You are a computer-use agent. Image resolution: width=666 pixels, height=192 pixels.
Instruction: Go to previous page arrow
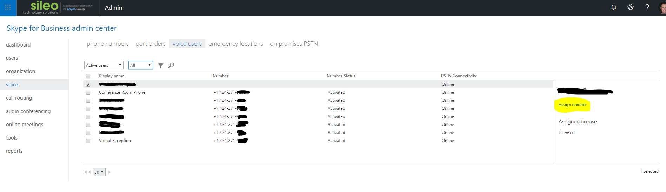point(89,172)
